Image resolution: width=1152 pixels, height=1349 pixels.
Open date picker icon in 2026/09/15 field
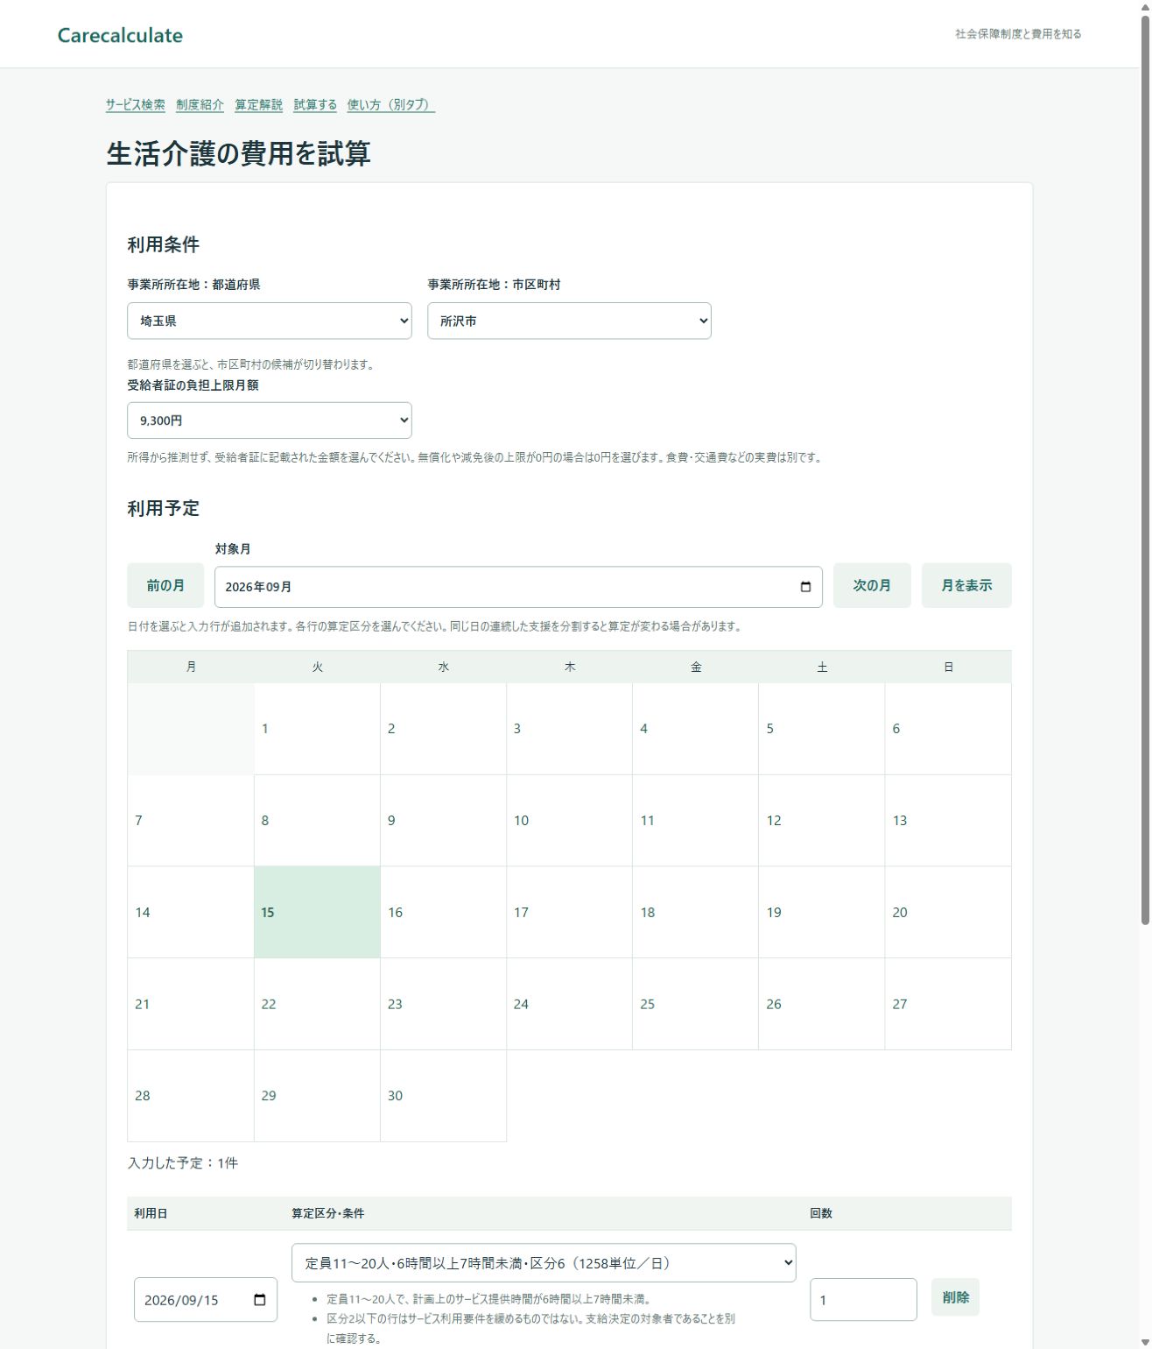tap(260, 1300)
